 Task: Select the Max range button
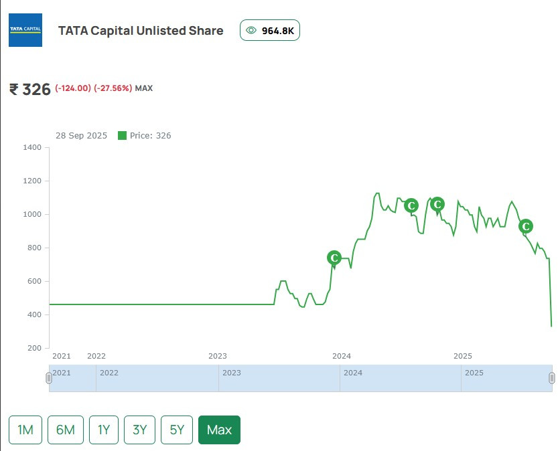tap(219, 430)
